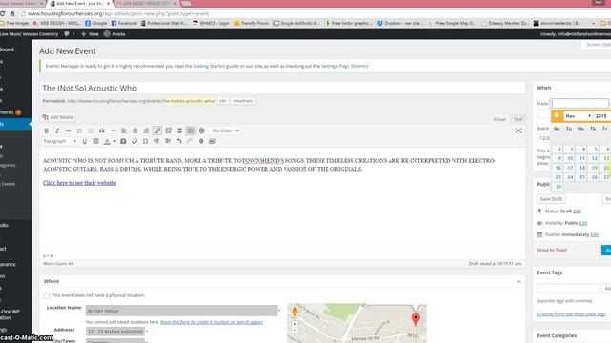The height and width of the screenshot is (343, 611).
Task: Redo the last edit
Action: pos(190,141)
